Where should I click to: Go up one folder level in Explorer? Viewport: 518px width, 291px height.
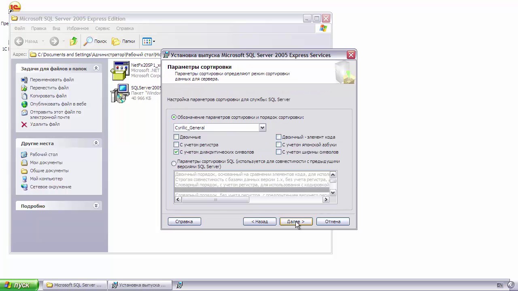[x=73, y=41]
